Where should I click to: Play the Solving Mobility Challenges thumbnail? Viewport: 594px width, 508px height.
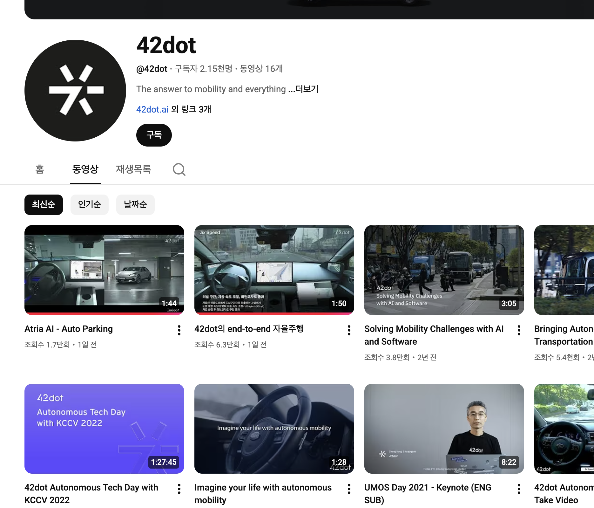(444, 270)
